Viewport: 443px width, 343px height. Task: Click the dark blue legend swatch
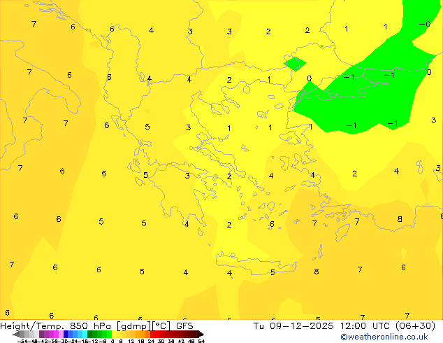click(x=66, y=334)
